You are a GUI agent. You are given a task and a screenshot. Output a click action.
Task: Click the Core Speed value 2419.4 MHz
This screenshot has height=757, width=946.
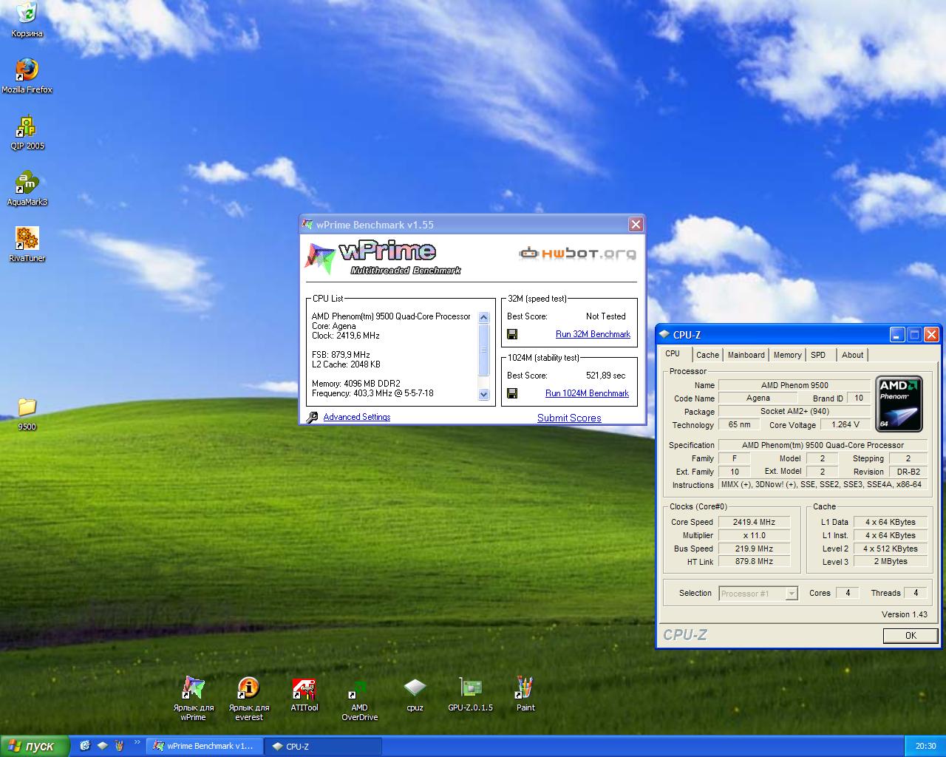pos(754,522)
